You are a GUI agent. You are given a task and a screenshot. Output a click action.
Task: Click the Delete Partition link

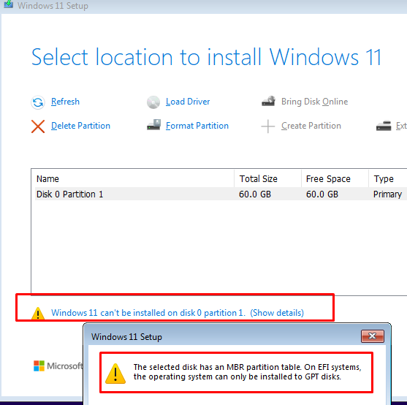(x=80, y=126)
